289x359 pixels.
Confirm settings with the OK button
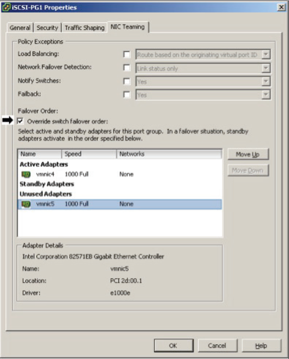[x=173, y=345]
